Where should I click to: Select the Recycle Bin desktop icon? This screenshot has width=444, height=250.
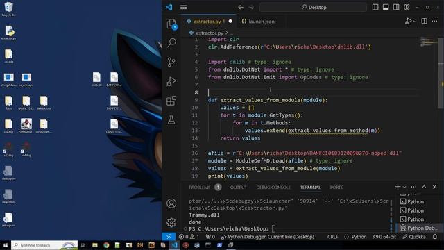click(8, 9)
